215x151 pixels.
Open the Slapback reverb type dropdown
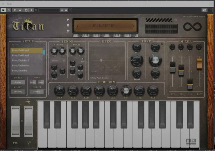pos(58,61)
